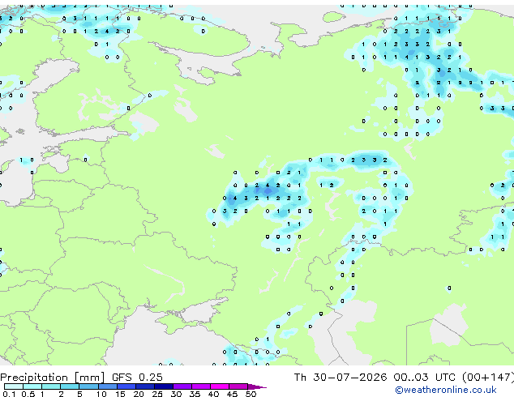Click the legend scale label "45"
Image resolution: width=514 pixels, height=397 pixels.
pos(232,394)
